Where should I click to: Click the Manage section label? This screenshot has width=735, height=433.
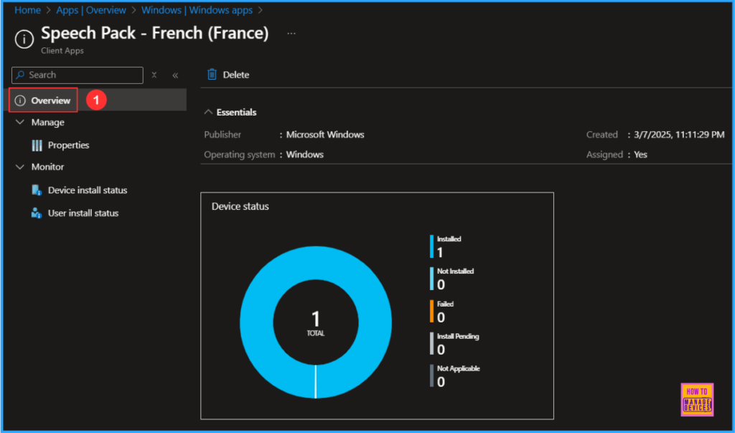click(48, 123)
